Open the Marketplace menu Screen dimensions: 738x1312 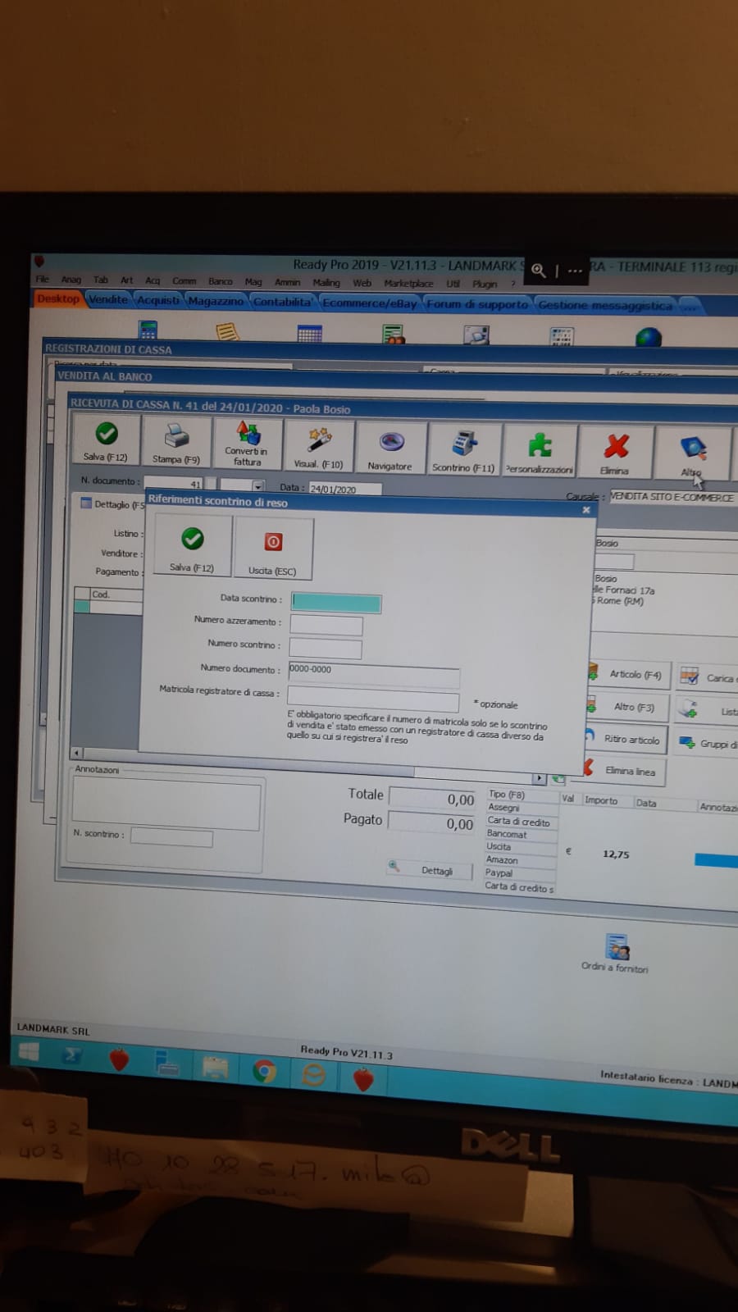pyautogui.click(x=408, y=284)
